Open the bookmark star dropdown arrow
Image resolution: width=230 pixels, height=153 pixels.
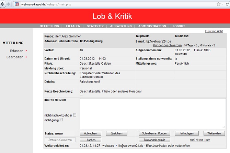coord(223,4)
